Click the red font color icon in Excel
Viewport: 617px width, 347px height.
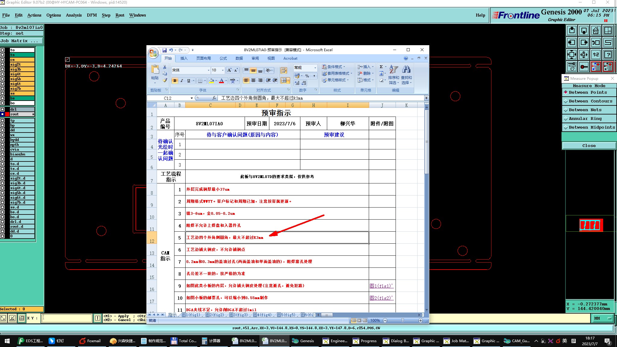pyautogui.click(x=221, y=80)
